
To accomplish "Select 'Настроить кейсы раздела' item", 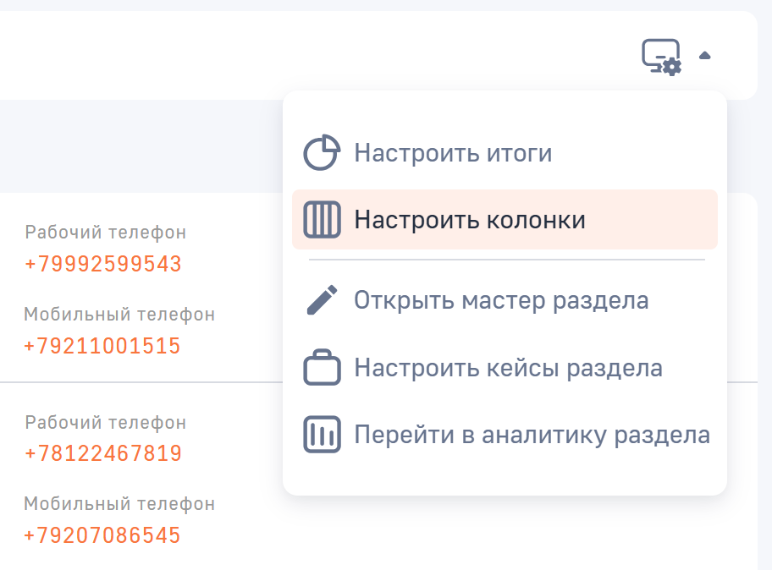I will [509, 367].
